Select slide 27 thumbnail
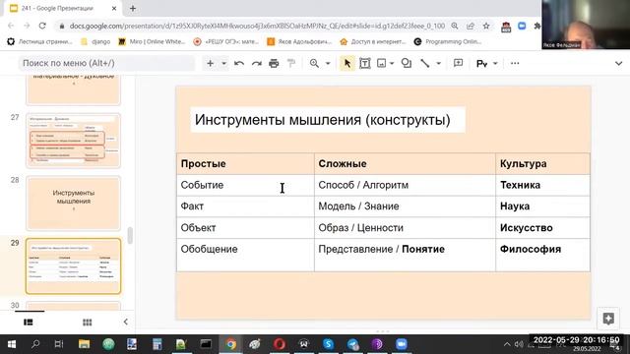This screenshot has height=354, width=630. pyautogui.click(x=73, y=141)
